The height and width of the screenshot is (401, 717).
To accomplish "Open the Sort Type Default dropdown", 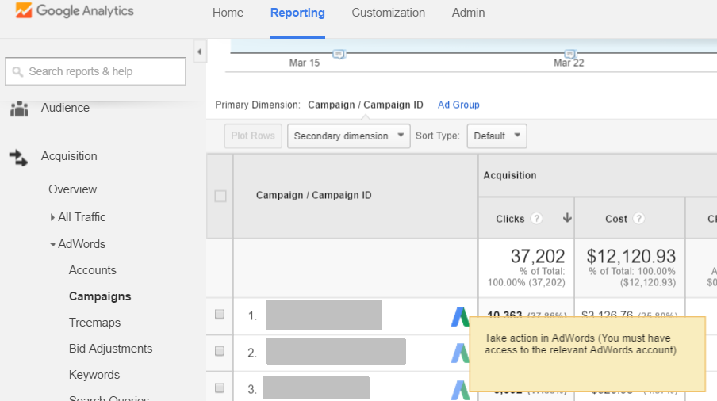I will click(x=497, y=136).
